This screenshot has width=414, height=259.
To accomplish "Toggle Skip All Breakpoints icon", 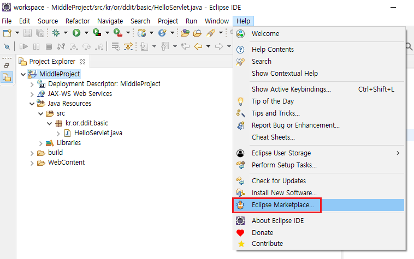I will click(x=7, y=47).
